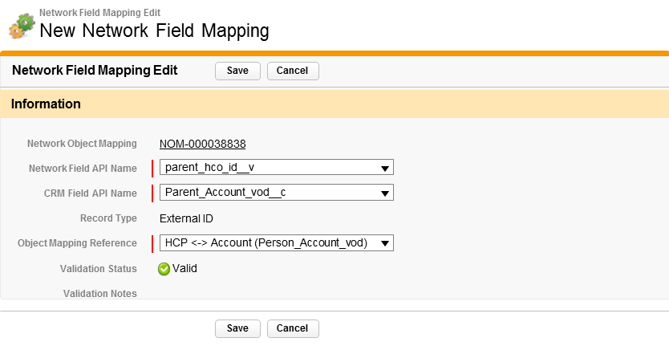Viewport: 669px width, 346px height.
Task: Click the CRM Field API Name label
Action: pos(90,193)
